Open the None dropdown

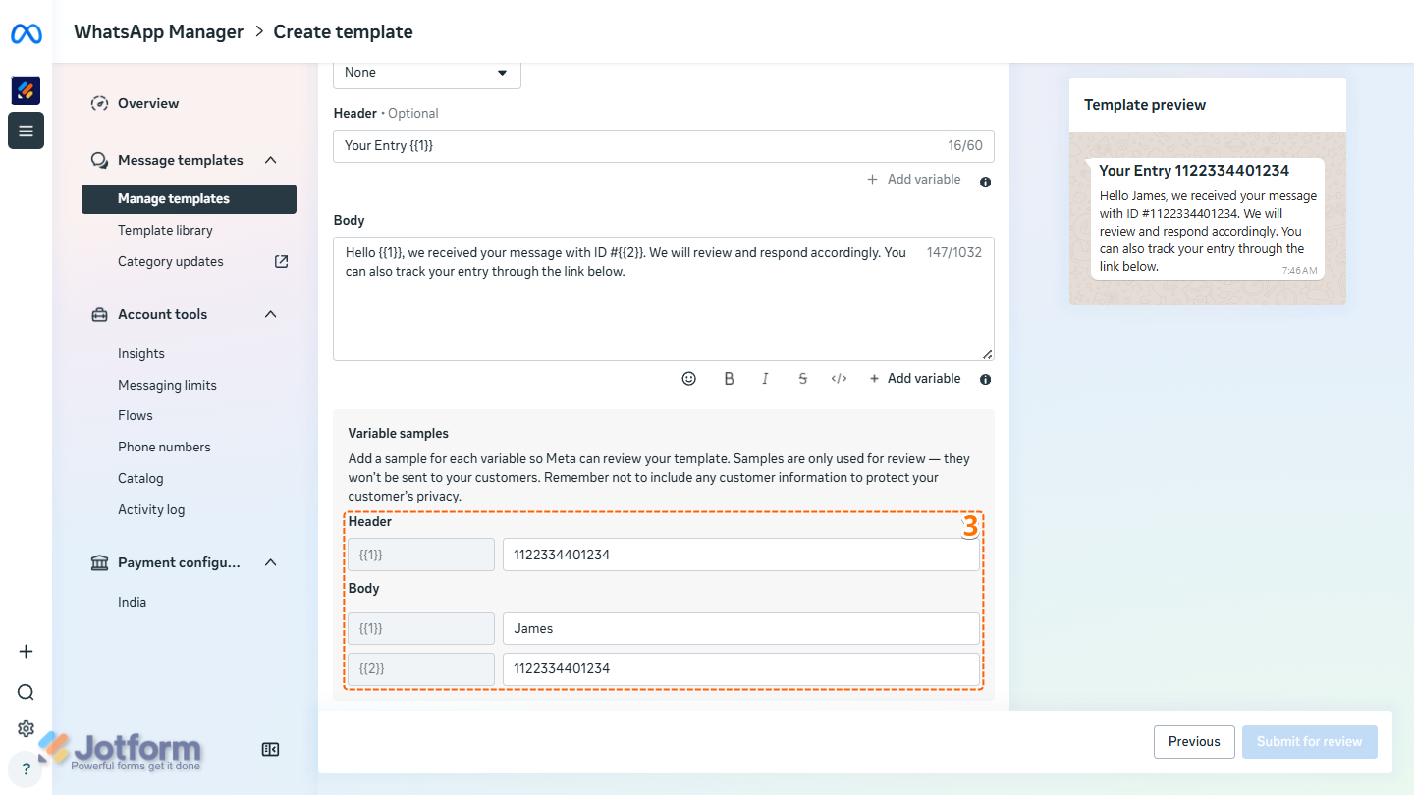427,73
